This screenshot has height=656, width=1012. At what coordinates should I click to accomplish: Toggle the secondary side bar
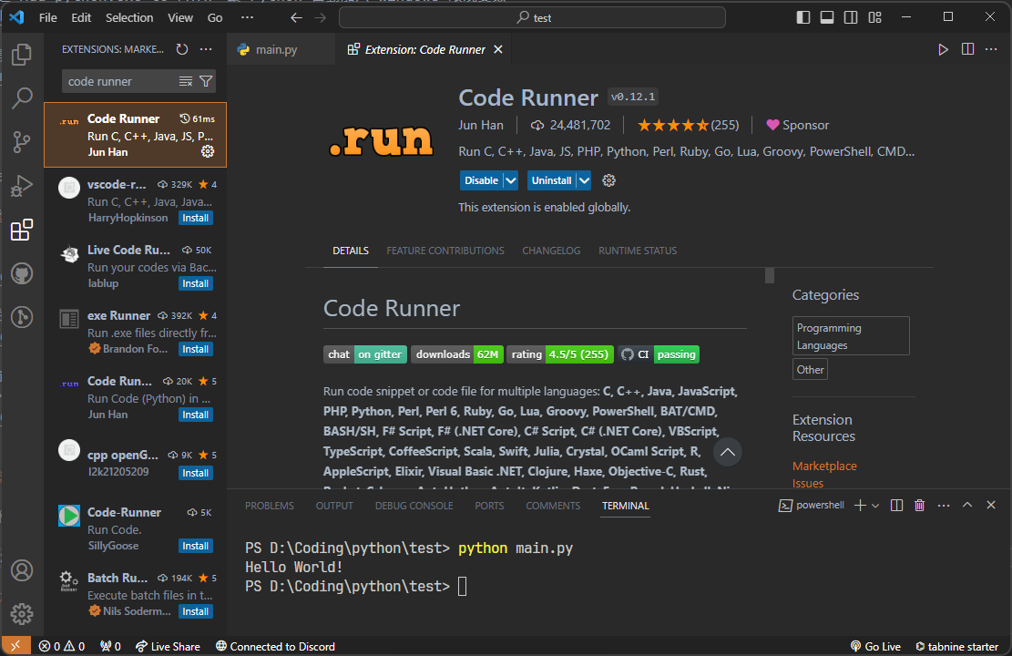coord(851,17)
